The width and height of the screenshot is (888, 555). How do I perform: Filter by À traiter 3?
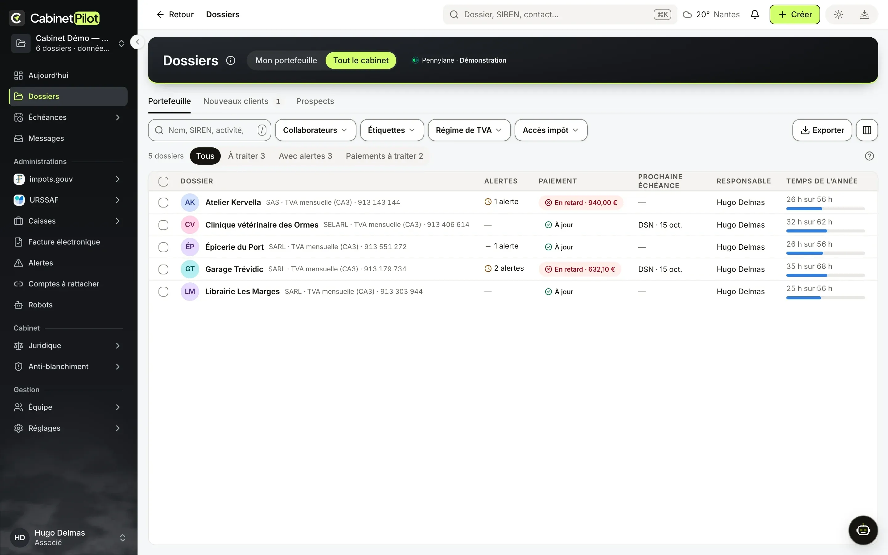point(247,156)
